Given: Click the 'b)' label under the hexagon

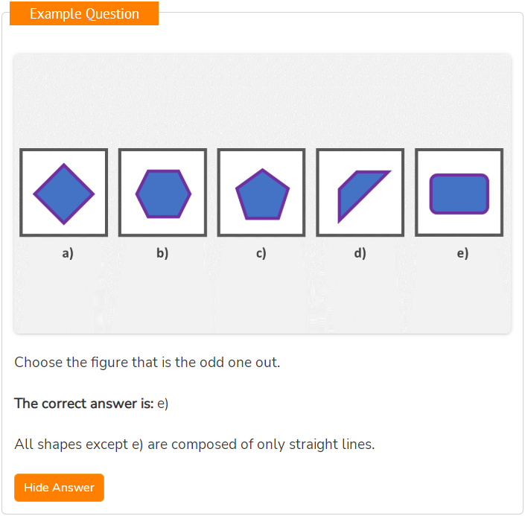Looking at the screenshot, I should click(162, 253).
